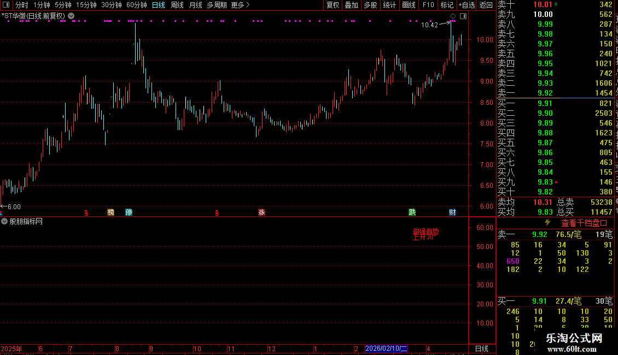
Task: Select the 卖九 10.00 ask row
Action: pos(555,14)
